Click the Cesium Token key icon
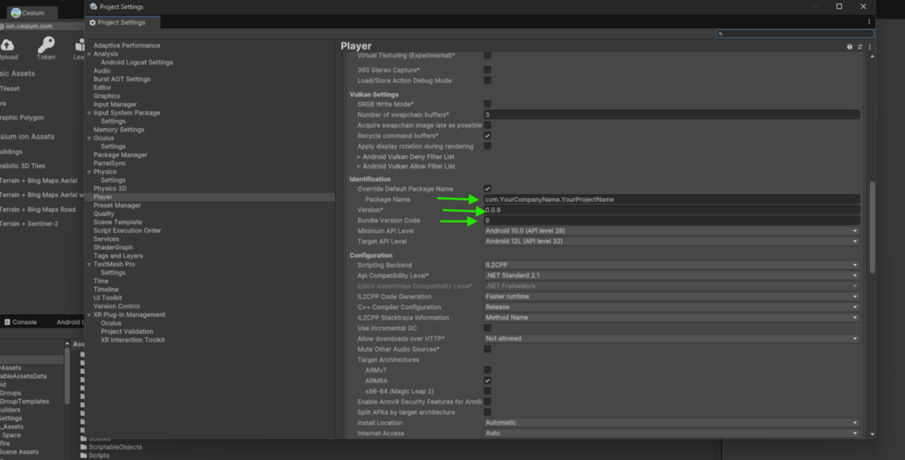Image resolution: width=905 pixels, height=460 pixels. coord(46,44)
